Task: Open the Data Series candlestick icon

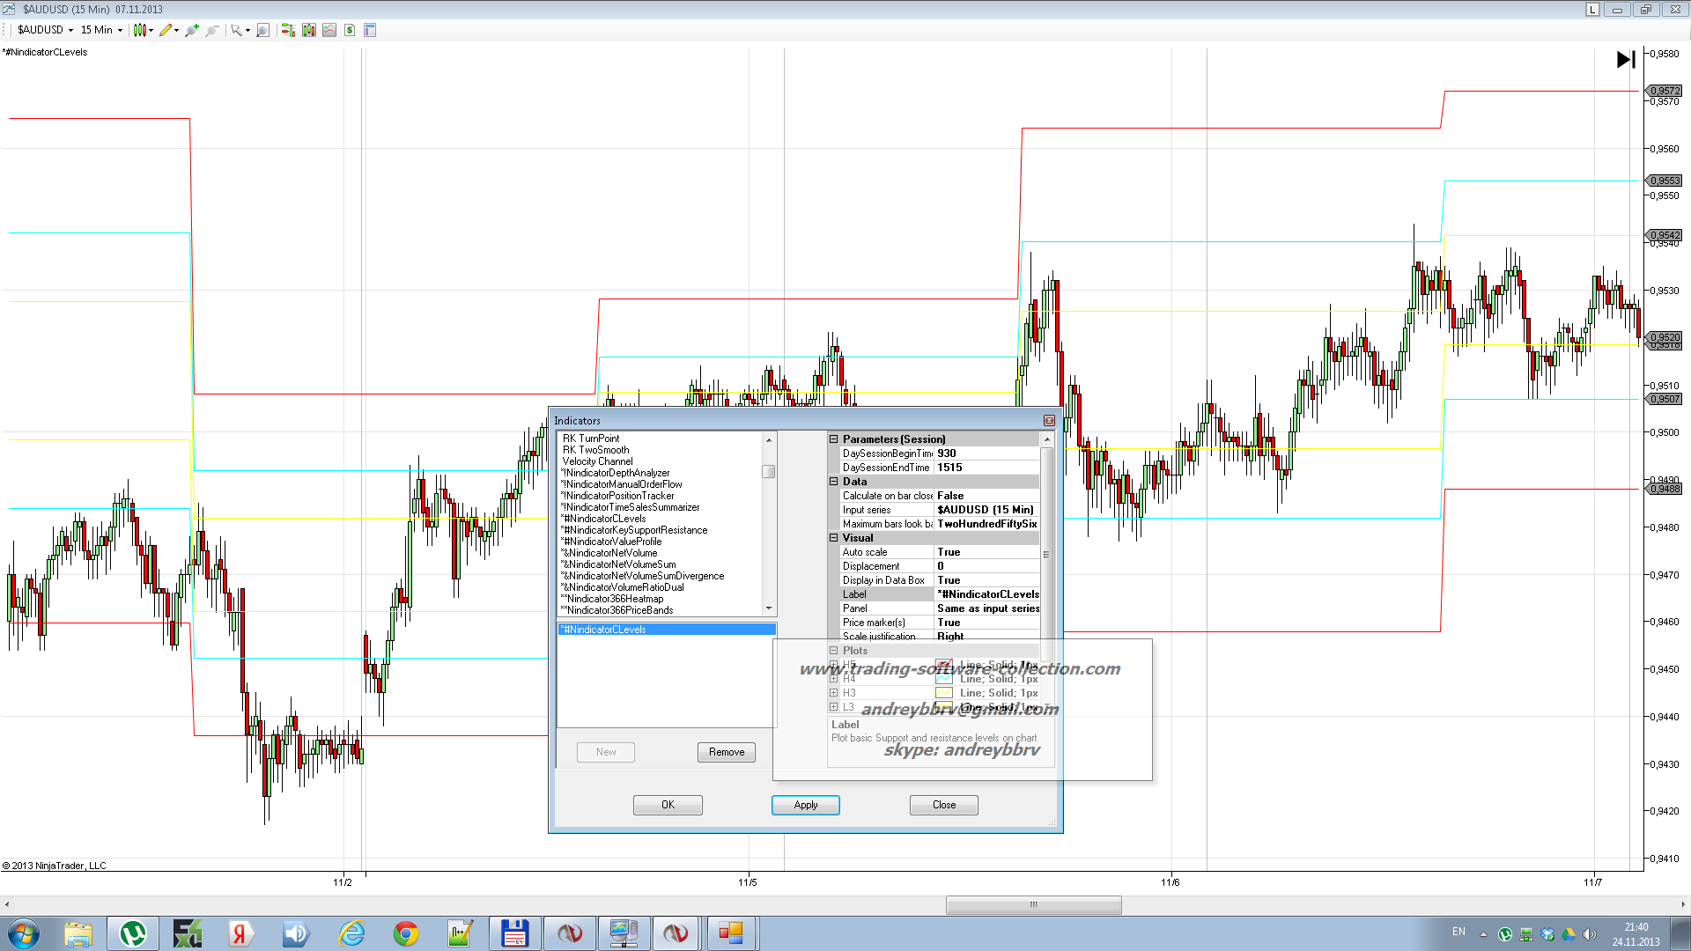Action: tap(309, 30)
